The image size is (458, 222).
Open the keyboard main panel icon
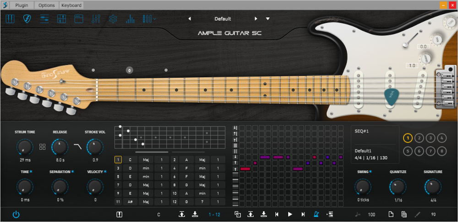point(10,19)
